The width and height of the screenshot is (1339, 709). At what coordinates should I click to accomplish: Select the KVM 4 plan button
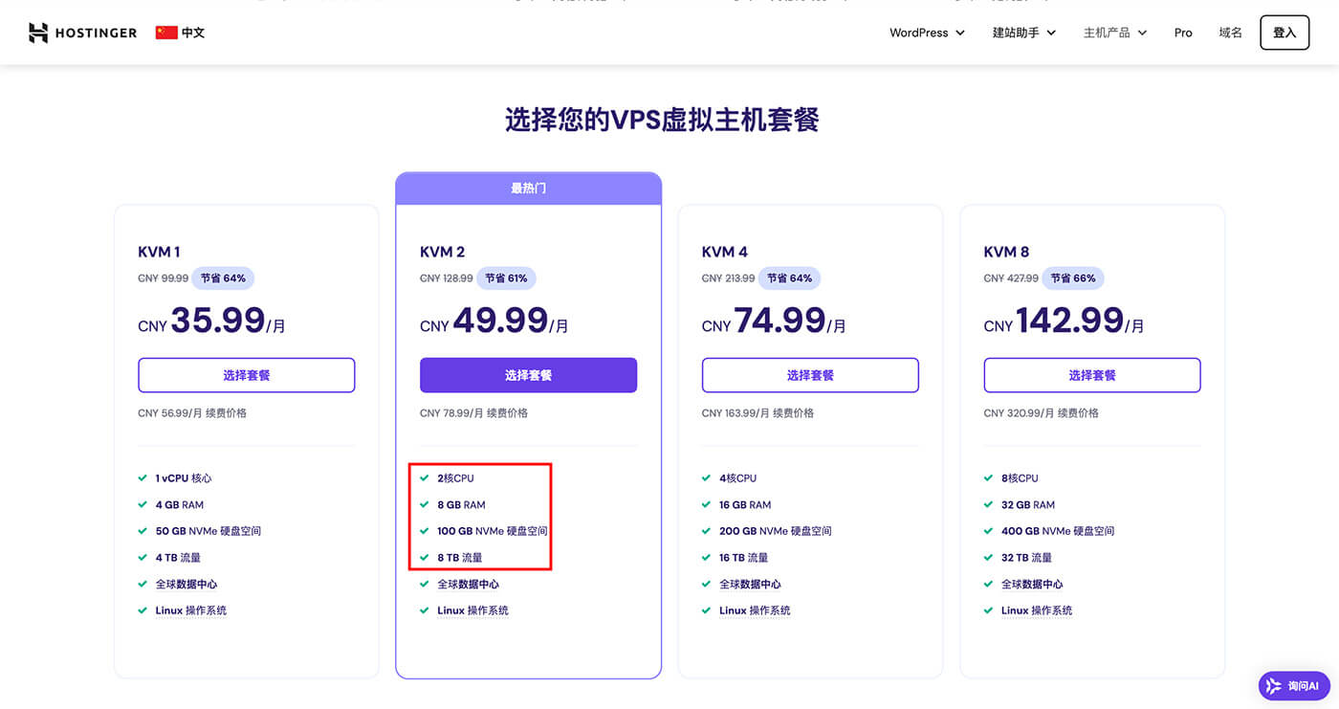(810, 375)
